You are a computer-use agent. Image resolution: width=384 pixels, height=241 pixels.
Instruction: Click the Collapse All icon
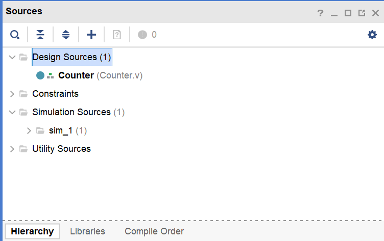(x=40, y=35)
